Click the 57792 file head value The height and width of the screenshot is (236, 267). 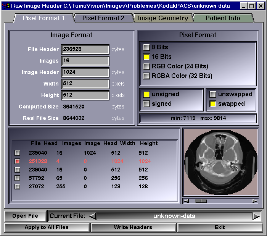[x=37, y=178]
